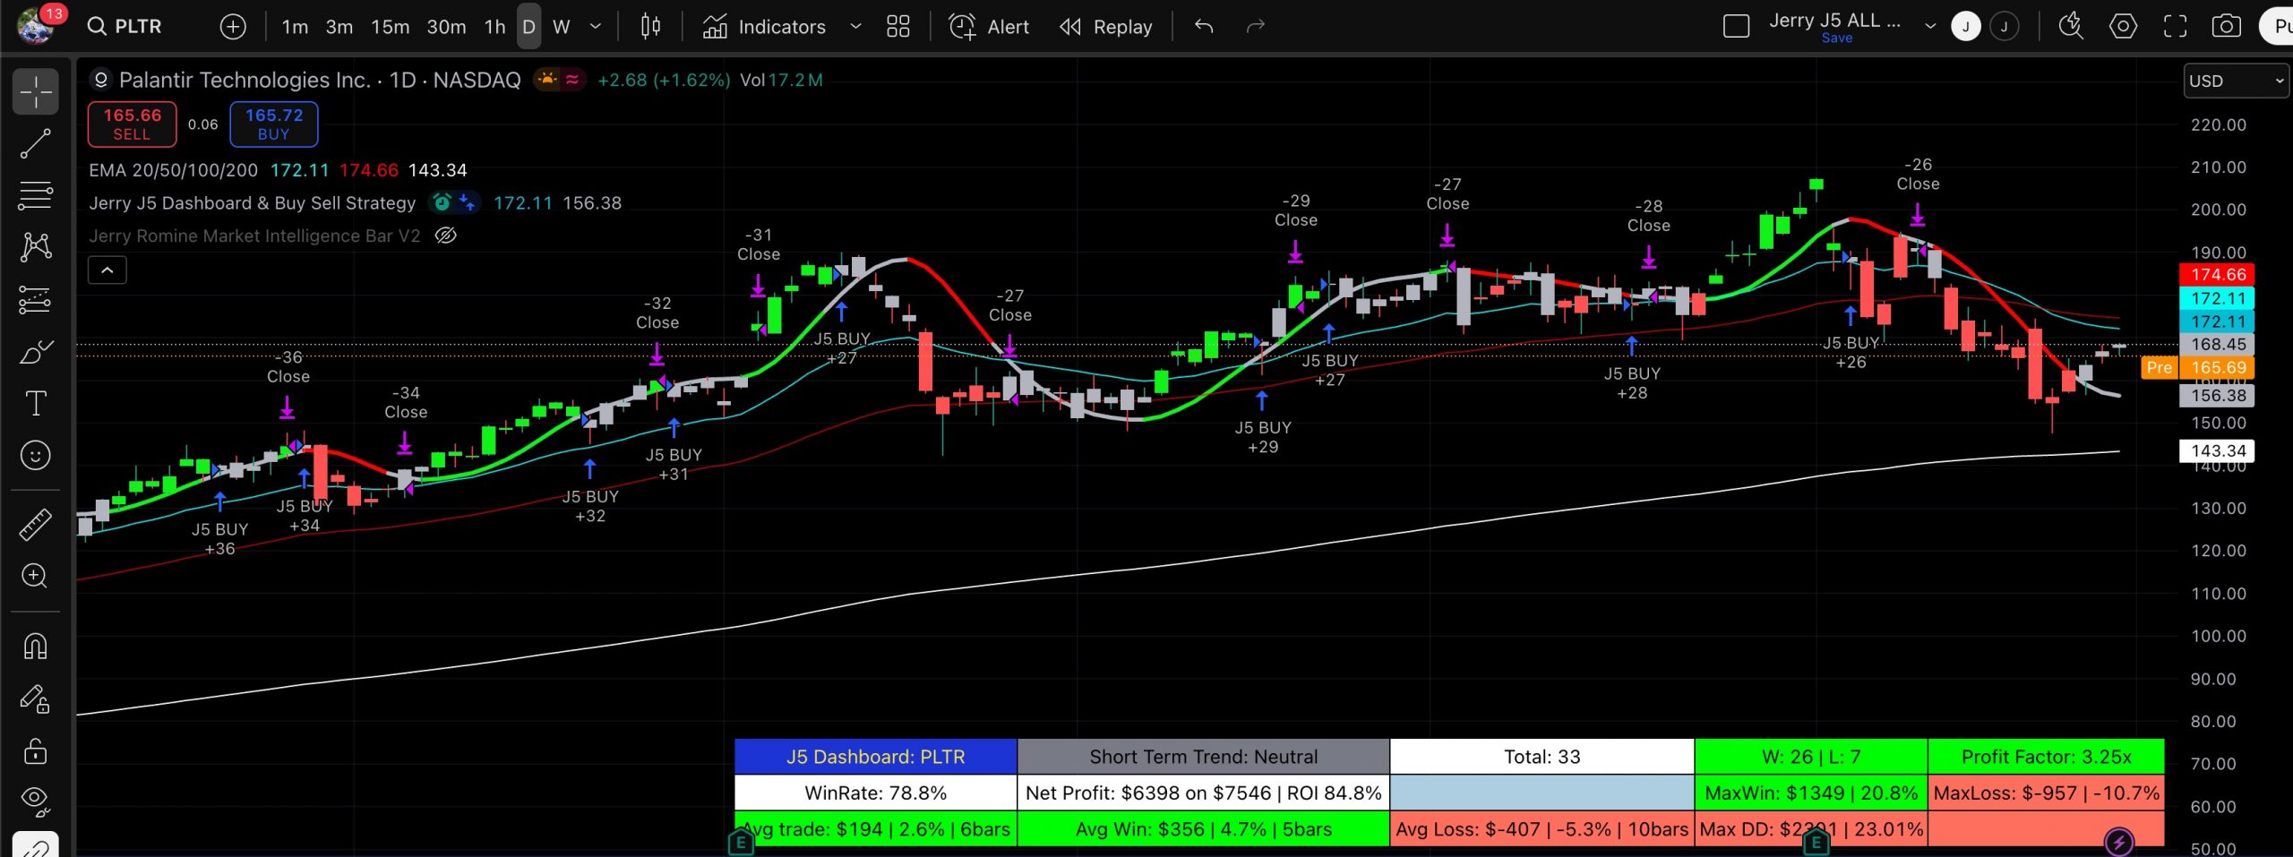This screenshot has width=2293, height=857.
Task: Collapse the indicator legend with chevron
Action: (107, 270)
